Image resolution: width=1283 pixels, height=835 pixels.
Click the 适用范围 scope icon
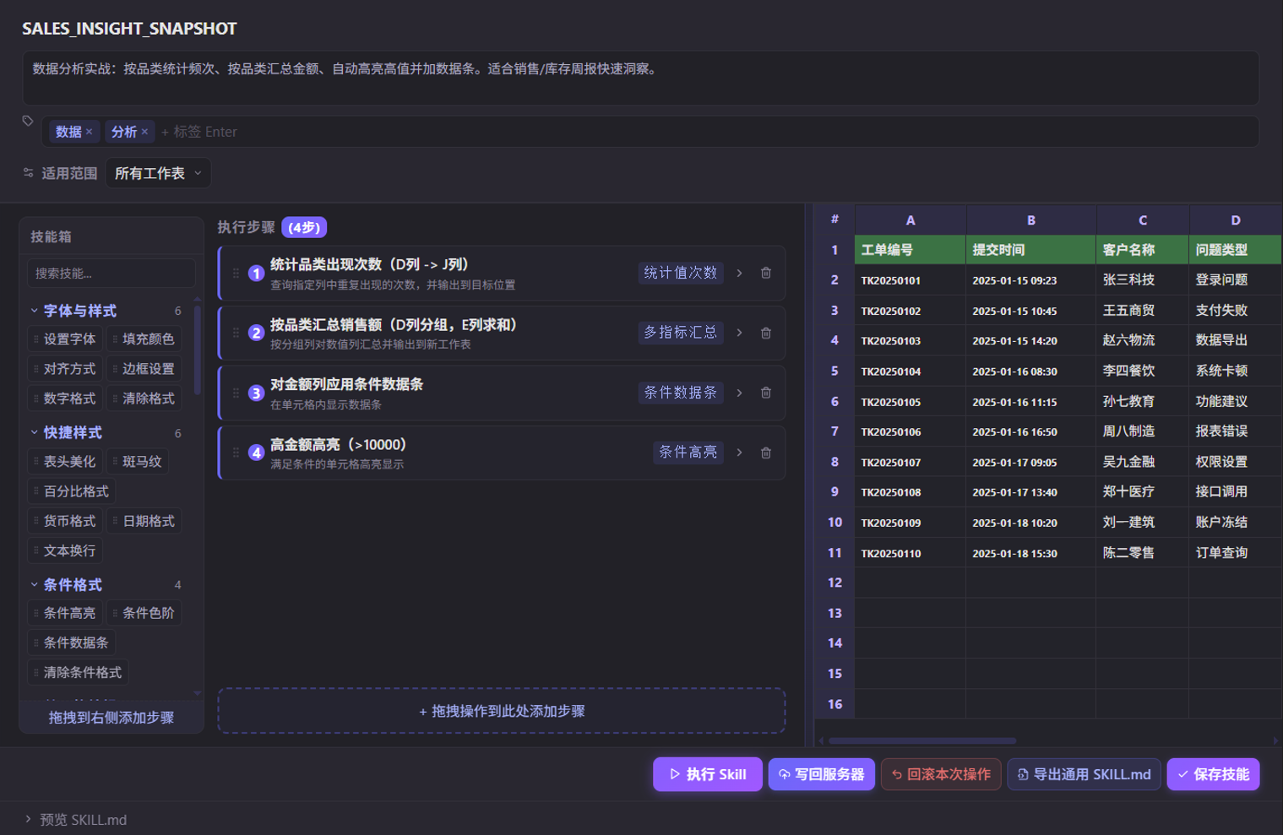[x=28, y=173]
